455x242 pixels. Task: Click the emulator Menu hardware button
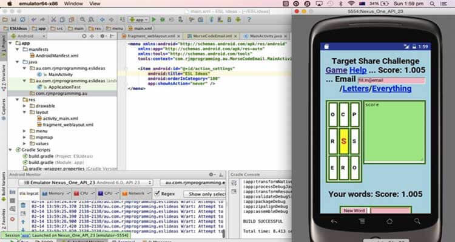tap(362, 221)
